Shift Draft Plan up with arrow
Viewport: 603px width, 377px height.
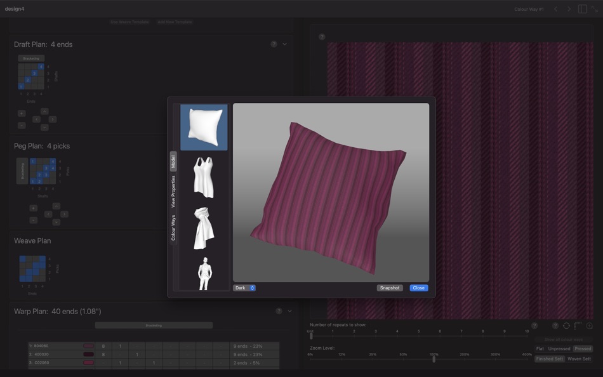point(44,111)
